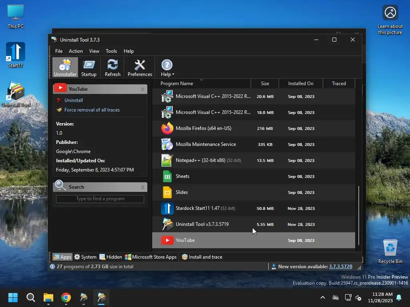This screenshot has height=307, width=410.
Task: Open the Action menu
Action: tap(76, 51)
